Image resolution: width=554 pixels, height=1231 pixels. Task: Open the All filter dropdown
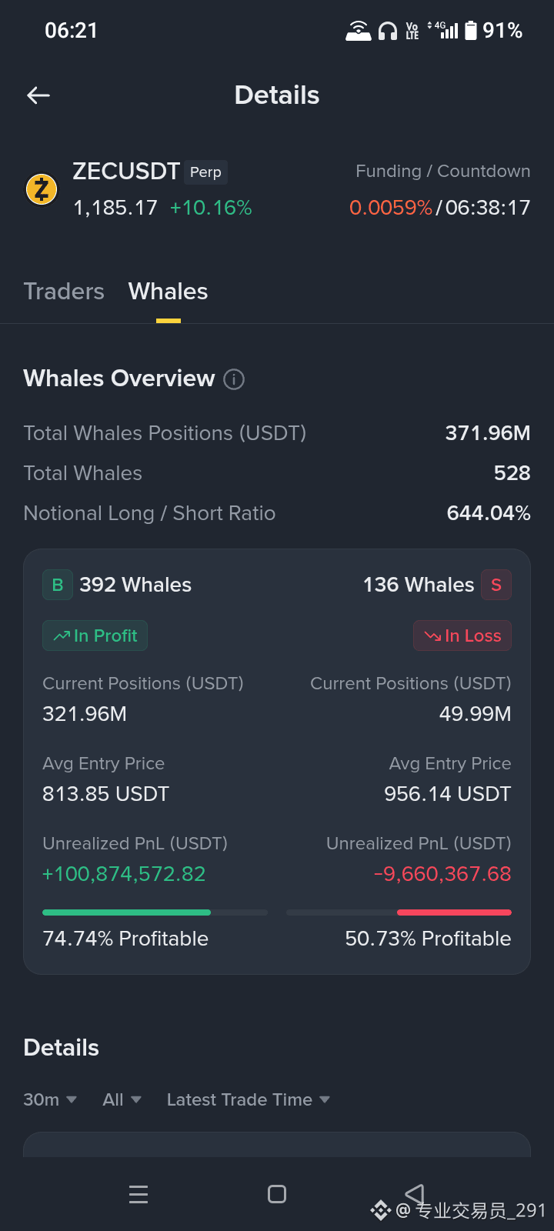122,1099
